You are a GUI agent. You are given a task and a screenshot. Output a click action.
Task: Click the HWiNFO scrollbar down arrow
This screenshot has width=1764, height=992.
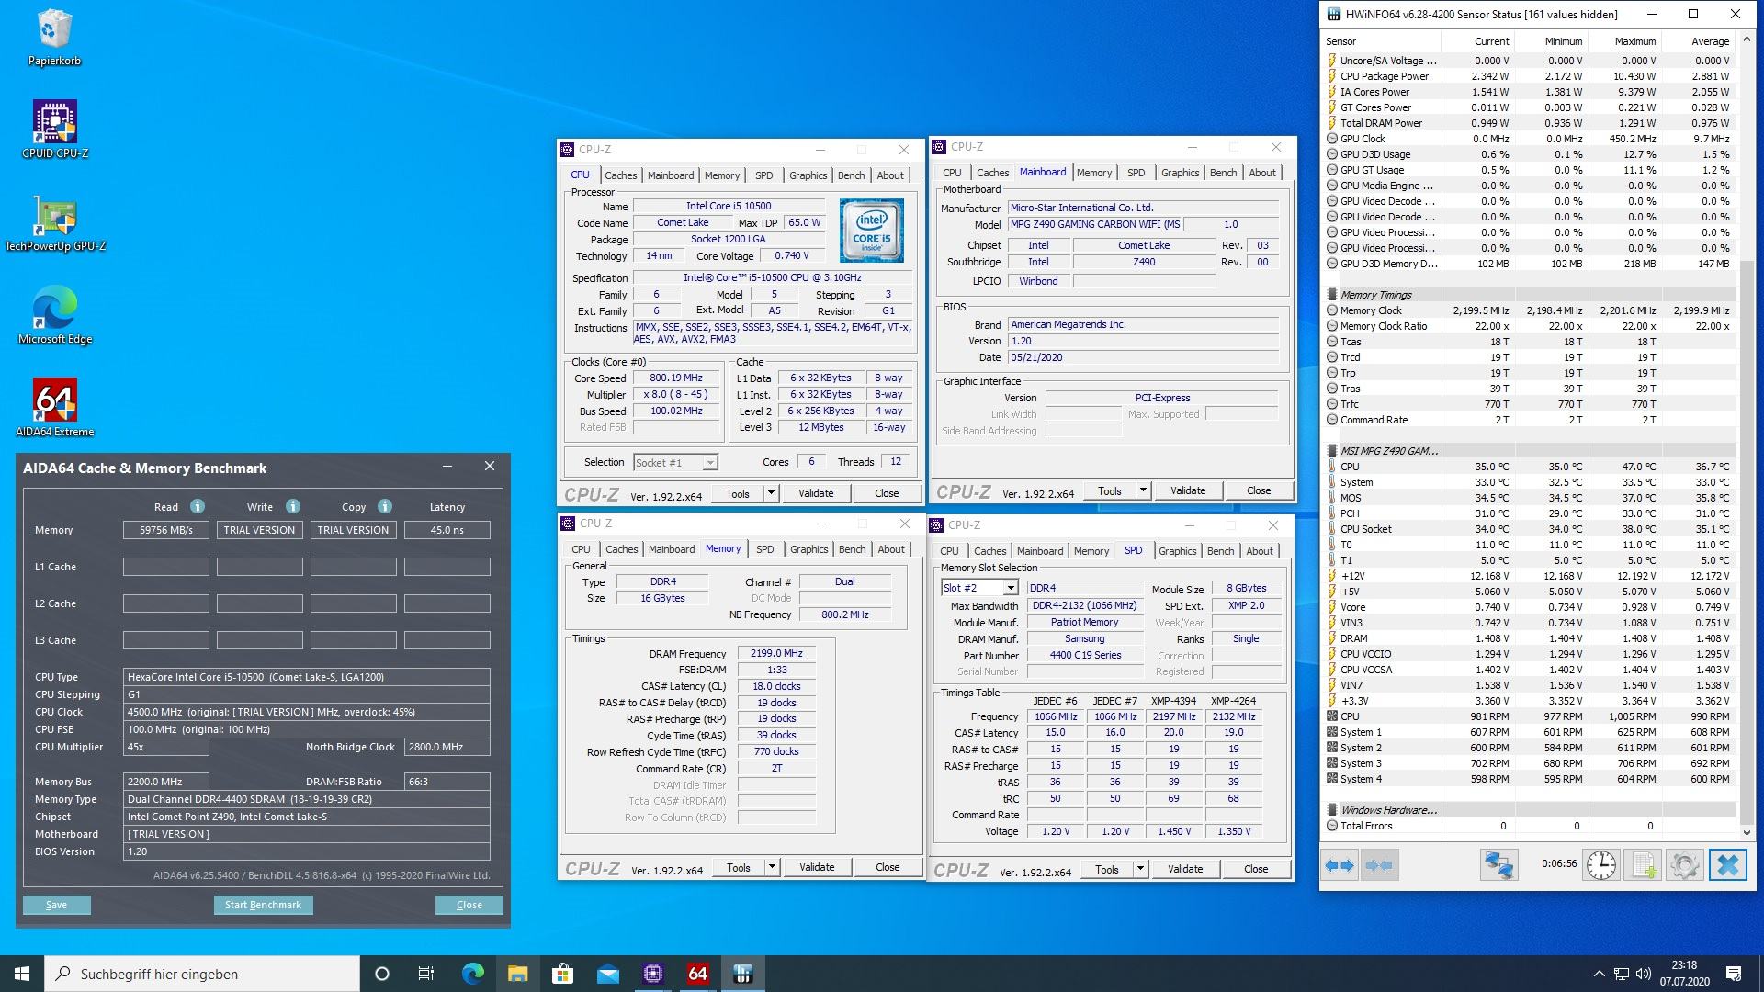(x=1747, y=832)
